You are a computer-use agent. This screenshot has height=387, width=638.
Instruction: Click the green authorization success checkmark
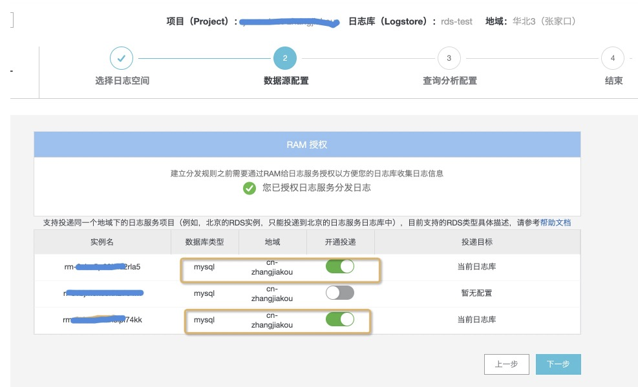(250, 188)
